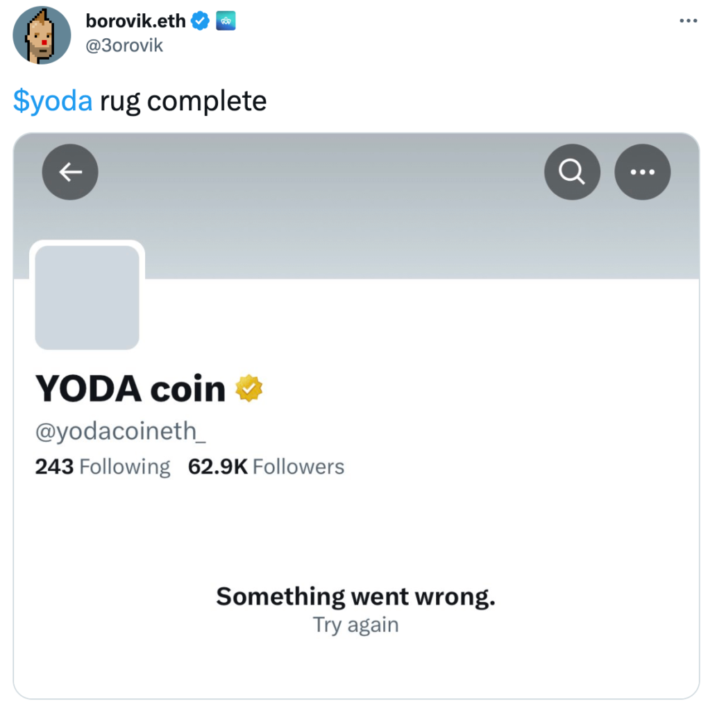Open the more options menu inside the profile card

pyautogui.click(x=642, y=172)
